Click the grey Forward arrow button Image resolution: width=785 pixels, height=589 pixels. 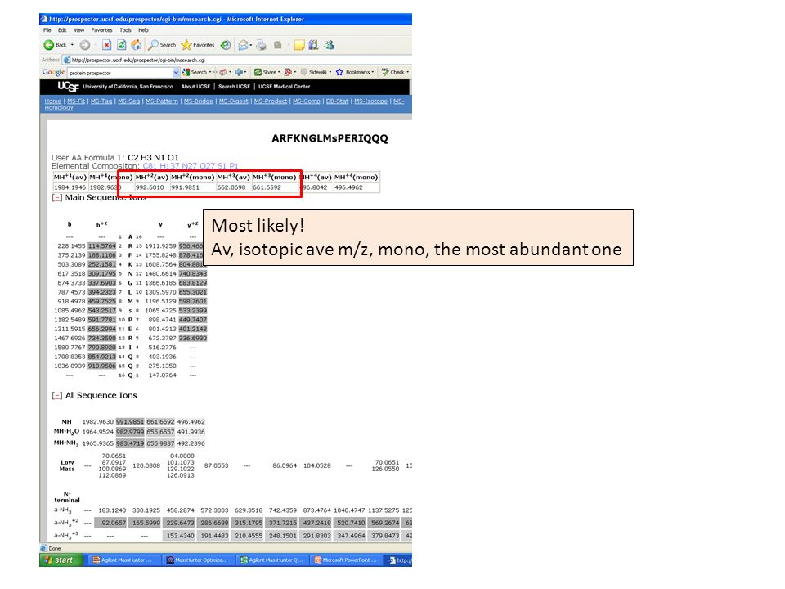point(84,45)
